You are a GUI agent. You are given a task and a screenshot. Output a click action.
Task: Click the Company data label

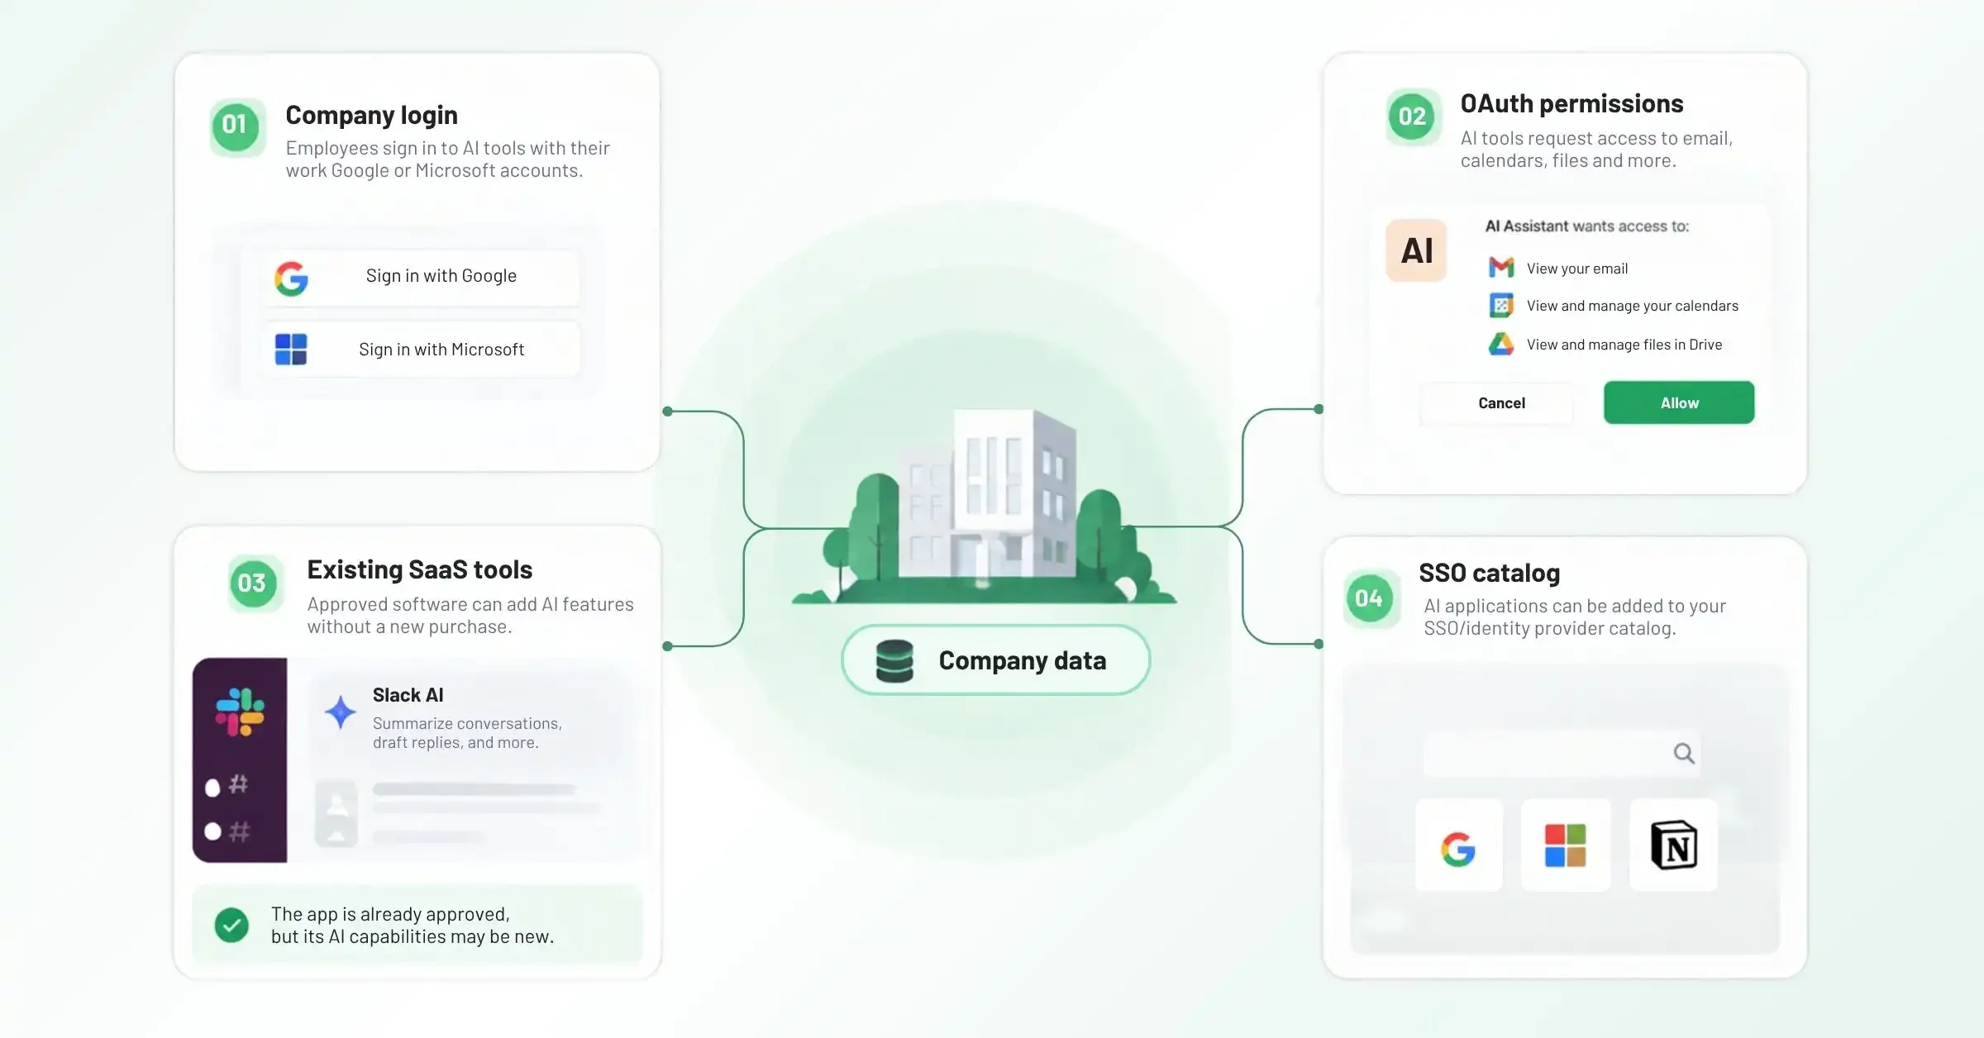tap(1022, 660)
